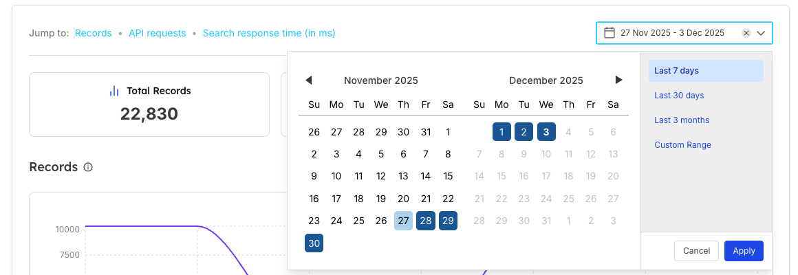
Task: Select November 27 in the calendar
Action: point(403,221)
